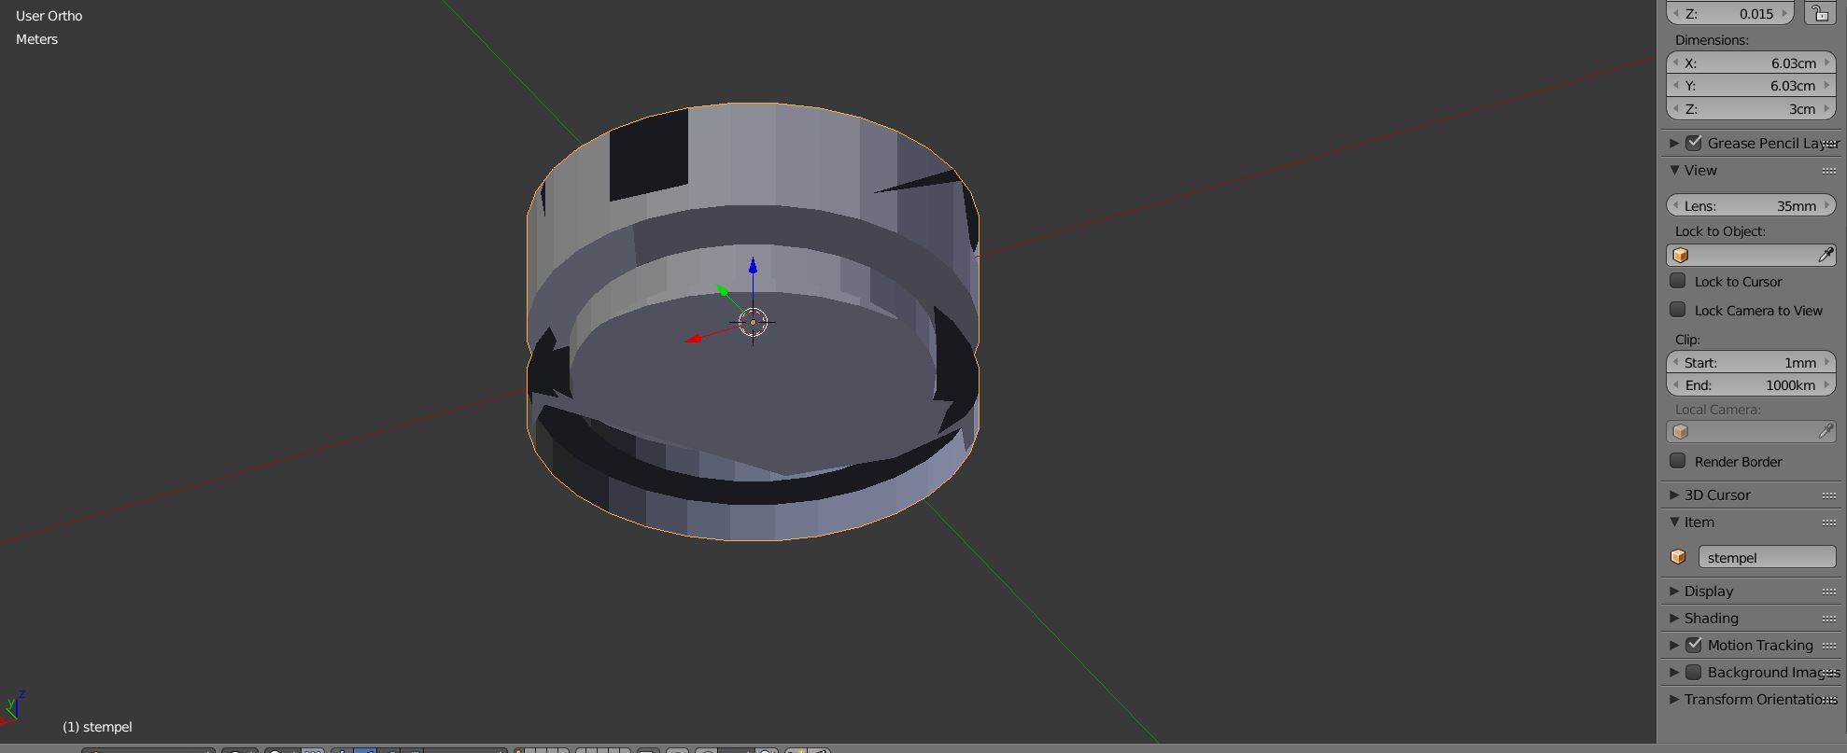
Task: Expand the Grease Pencil Layers panel
Action: click(x=1674, y=143)
